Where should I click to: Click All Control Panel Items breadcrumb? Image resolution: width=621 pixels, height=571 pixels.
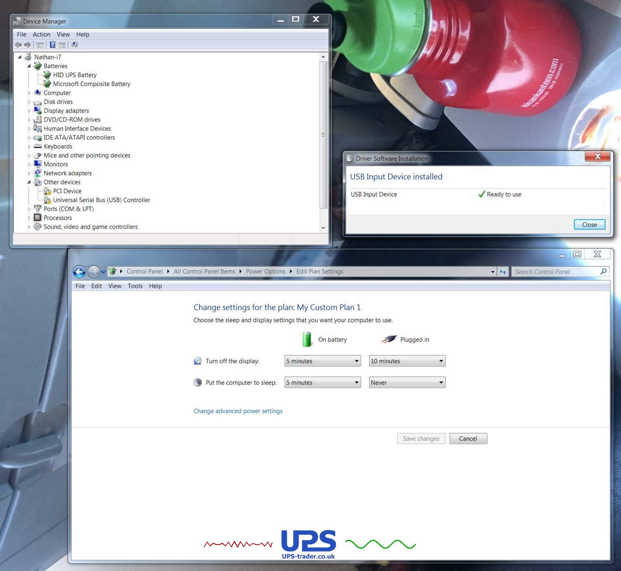click(204, 272)
